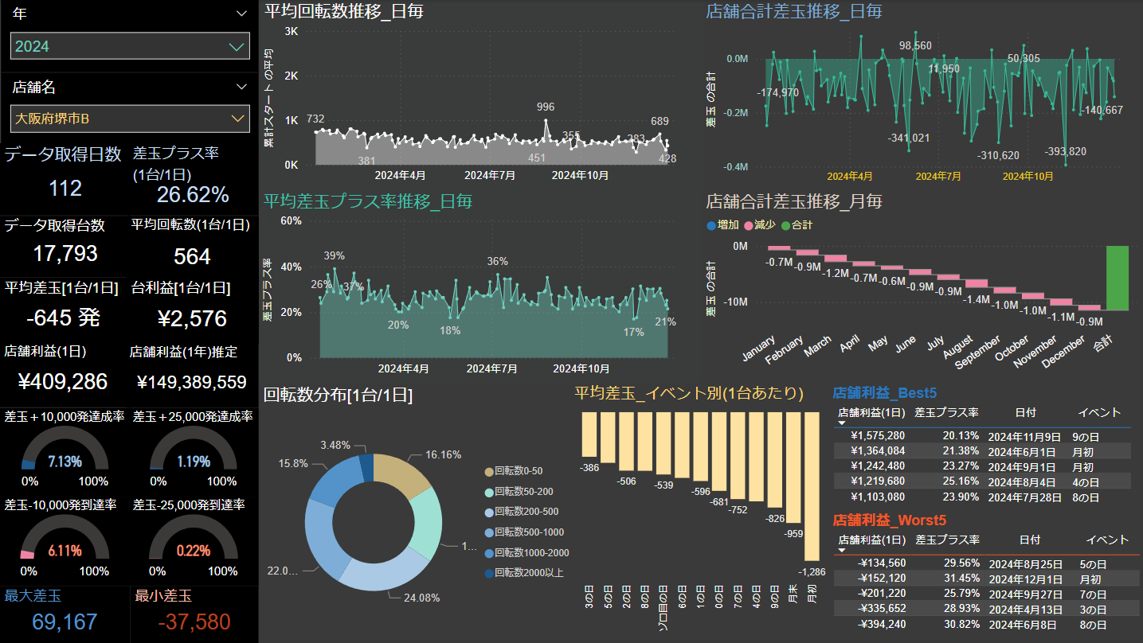Click the pink 減少 legend marker
This screenshot has width=1143, height=643.
[748, 225]
